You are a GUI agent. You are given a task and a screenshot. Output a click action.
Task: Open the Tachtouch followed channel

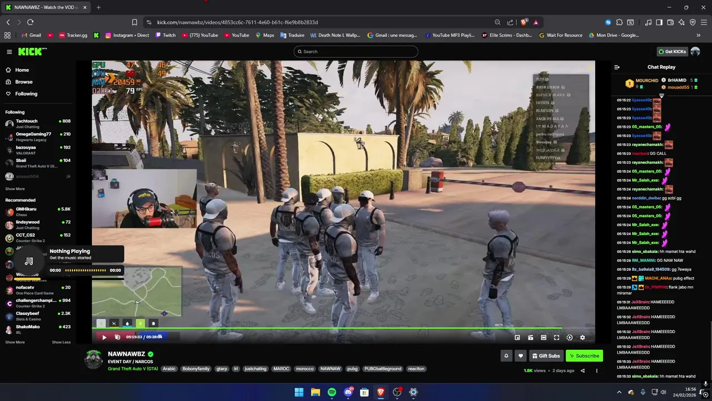click(x=38, y=124)
